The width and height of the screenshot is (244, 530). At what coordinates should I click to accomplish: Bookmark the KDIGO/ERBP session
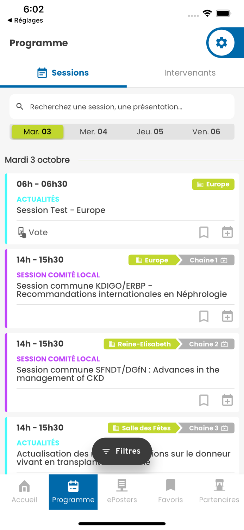(x=204, y=316)
